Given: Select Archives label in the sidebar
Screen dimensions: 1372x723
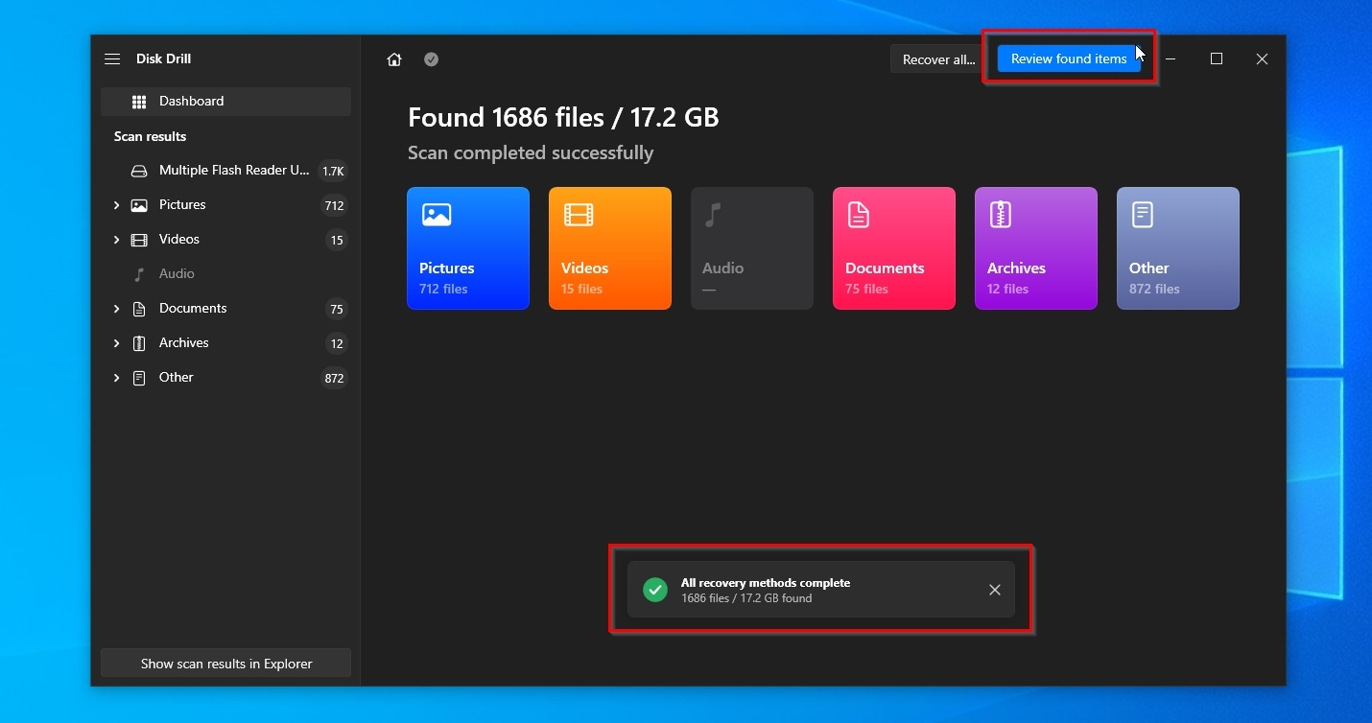Looking at the screenshot, I should (x=184, y=343).
